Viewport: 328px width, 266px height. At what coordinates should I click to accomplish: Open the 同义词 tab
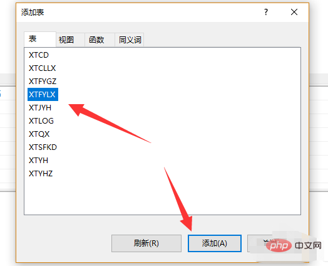click(x=130, y=40)
